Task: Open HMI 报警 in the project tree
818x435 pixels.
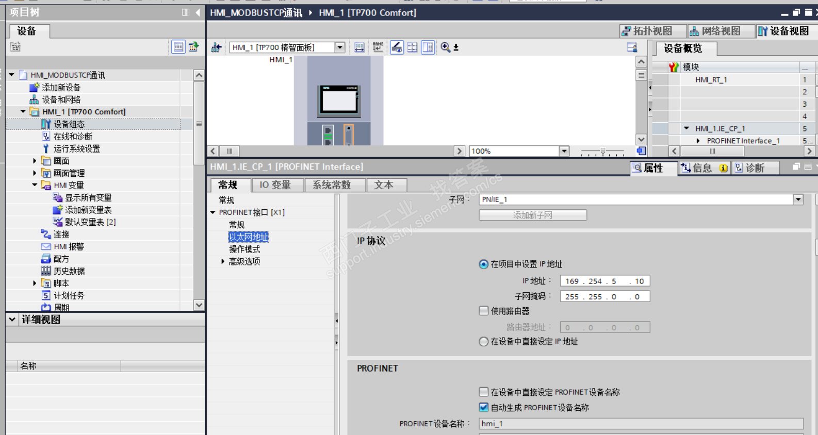Action: (x=69, y=247)
